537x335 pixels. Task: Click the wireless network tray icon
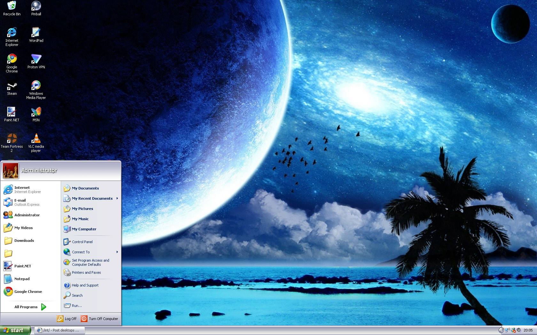508,330
